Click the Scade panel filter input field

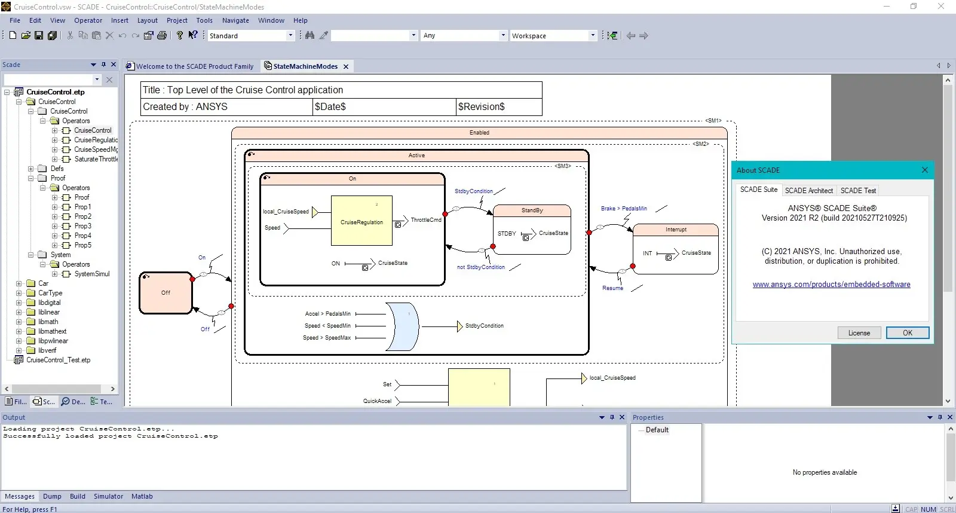pos(48,80)
